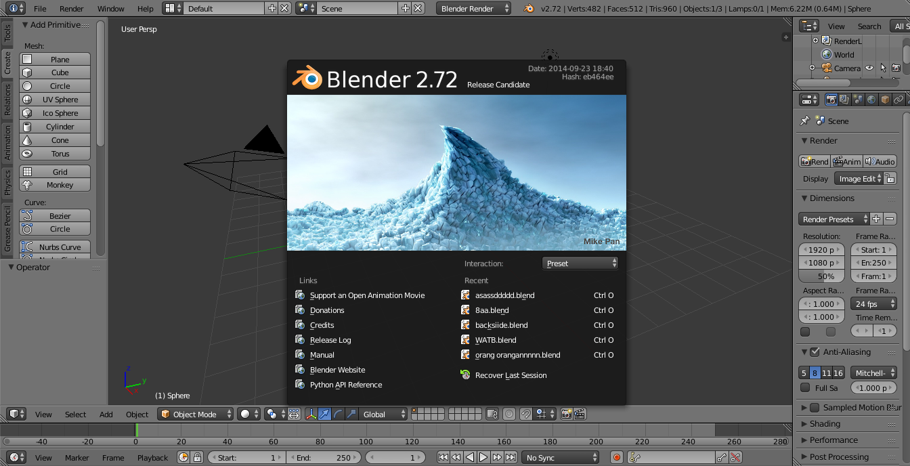Toggle Camera renderability in outliner

coord(896,68)
